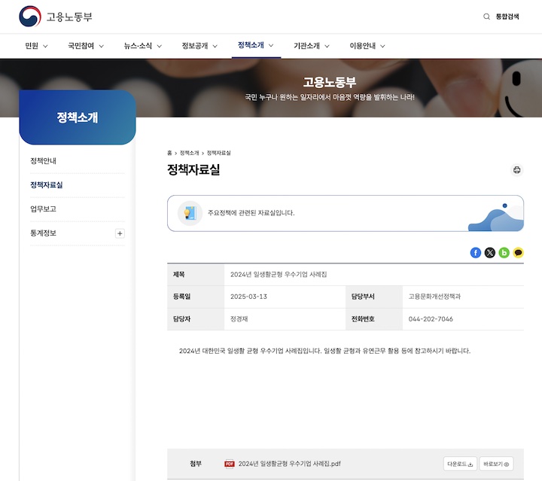The image size is (542, 481).
Task: Share the post on Facebook
Action: tap(476, 253)
